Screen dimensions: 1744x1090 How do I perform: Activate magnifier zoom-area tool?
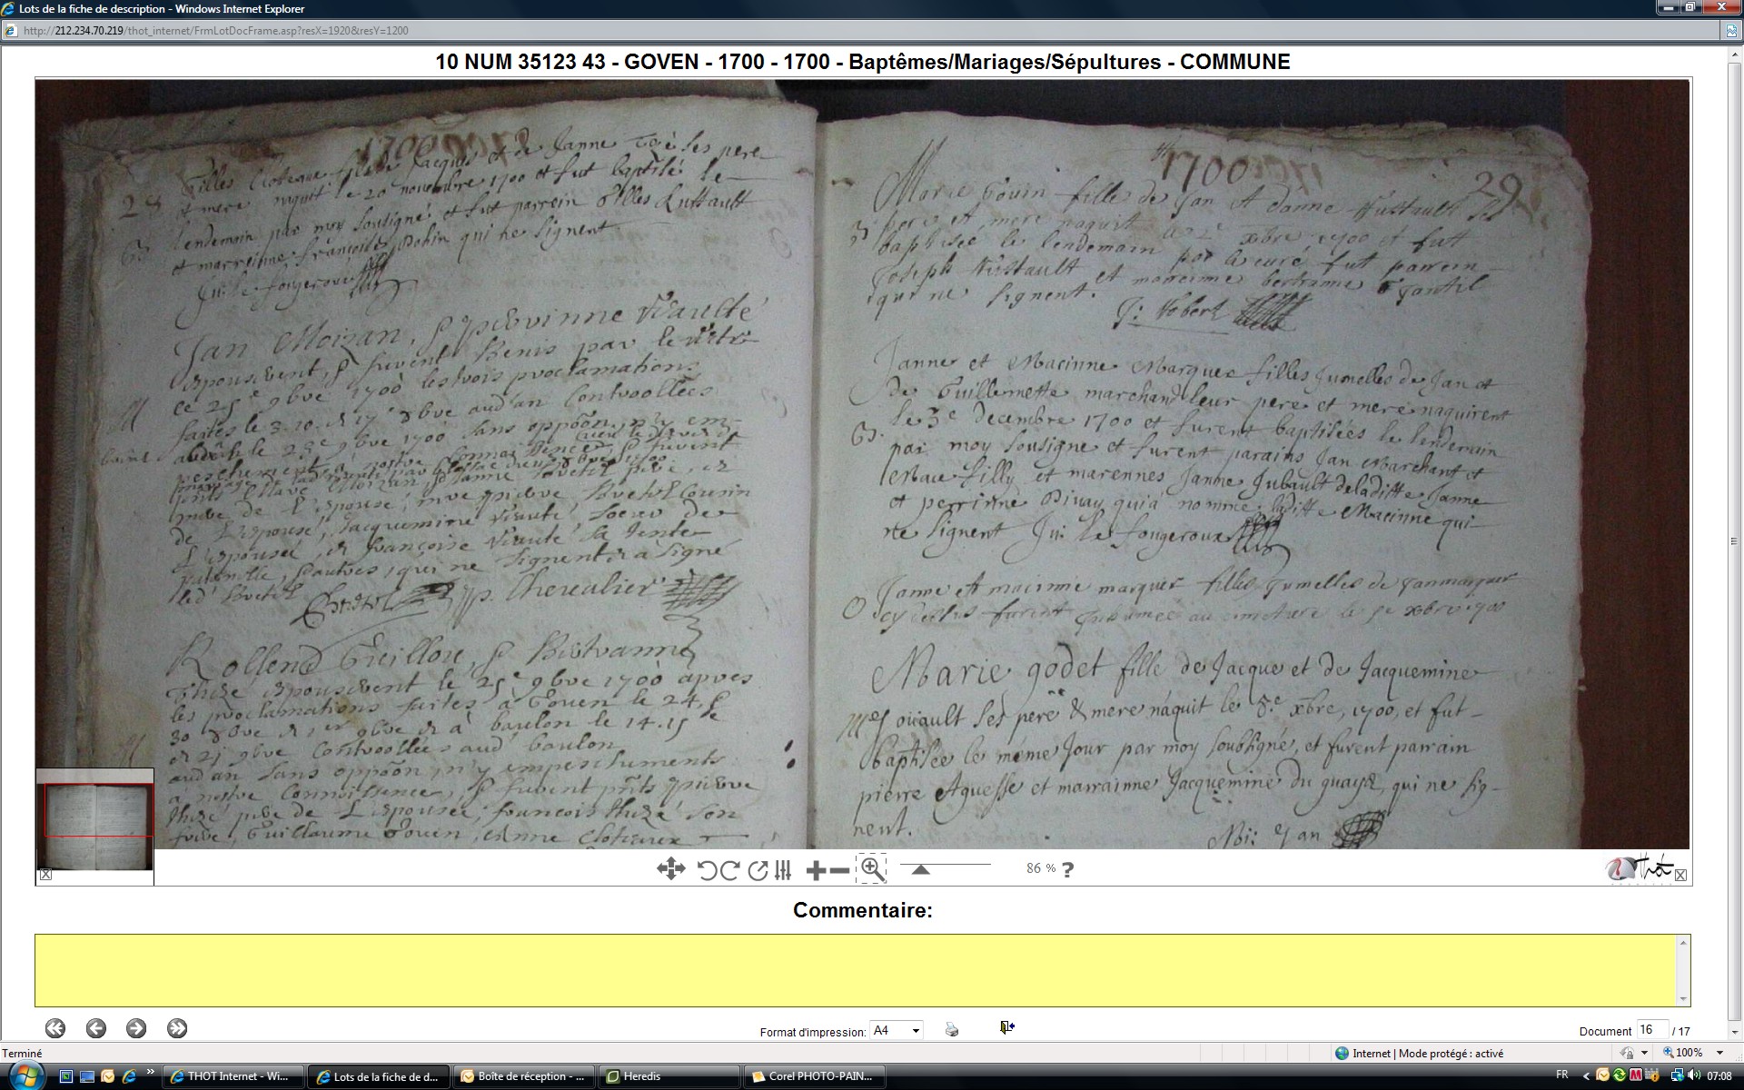tap(871, 869)
